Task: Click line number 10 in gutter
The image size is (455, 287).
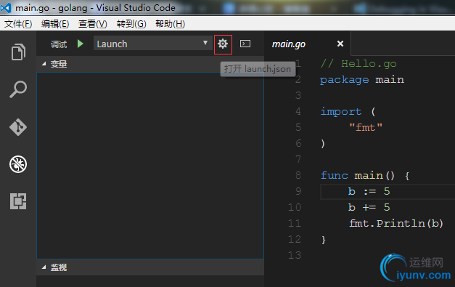Action: tap(295, 207)
